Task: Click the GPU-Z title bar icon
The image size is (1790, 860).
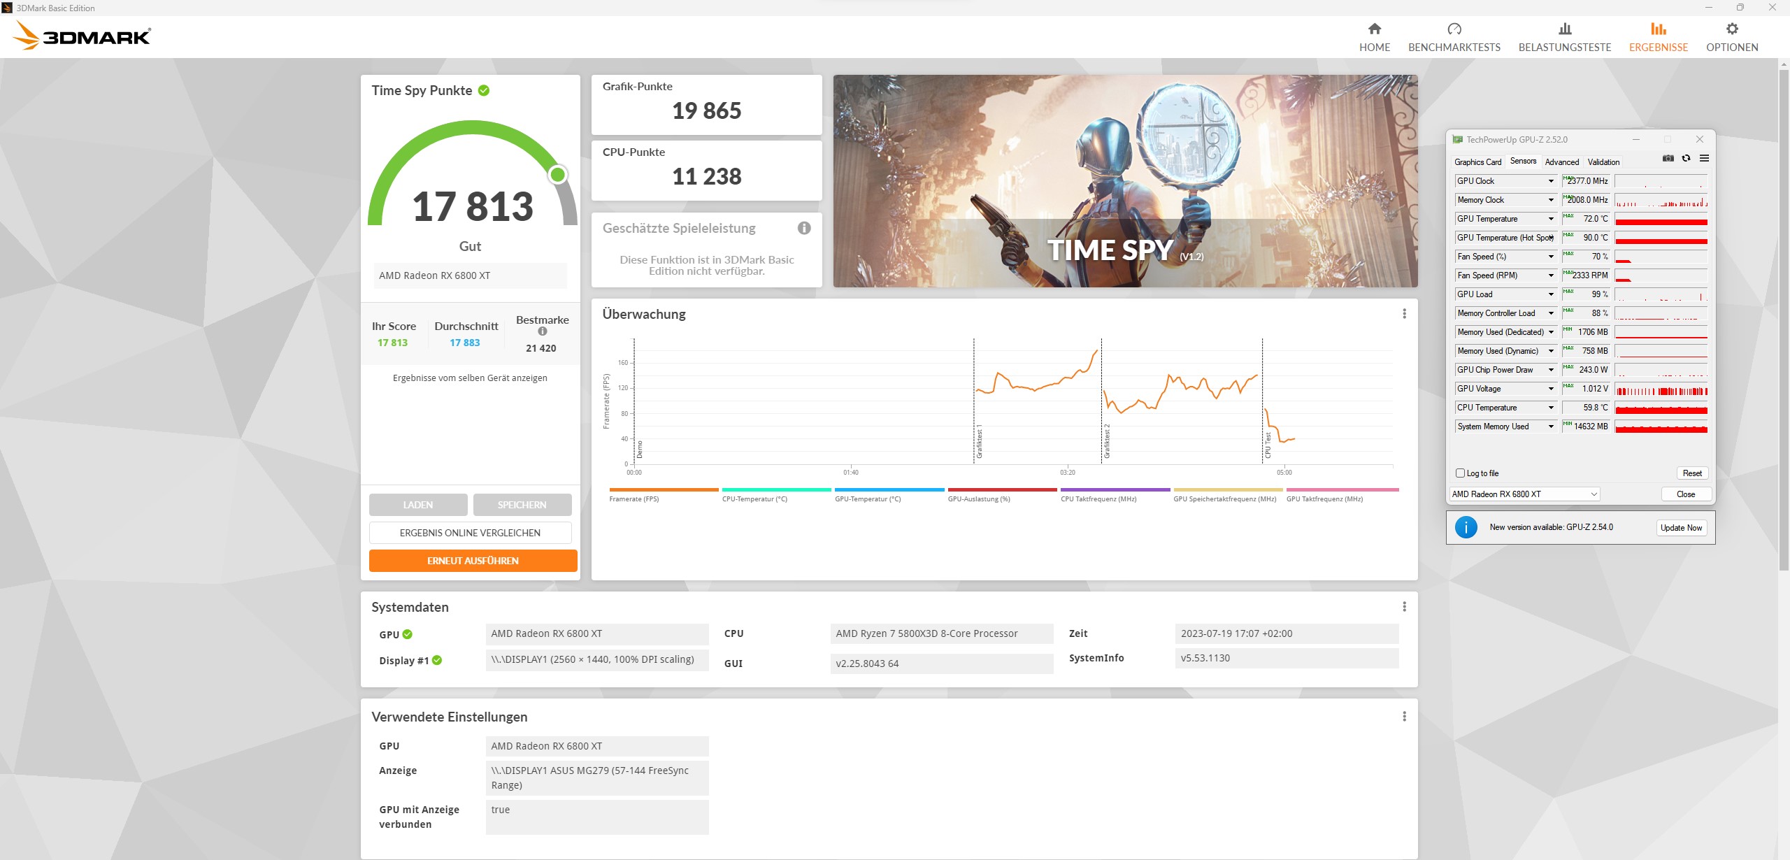Action: 1457,140
